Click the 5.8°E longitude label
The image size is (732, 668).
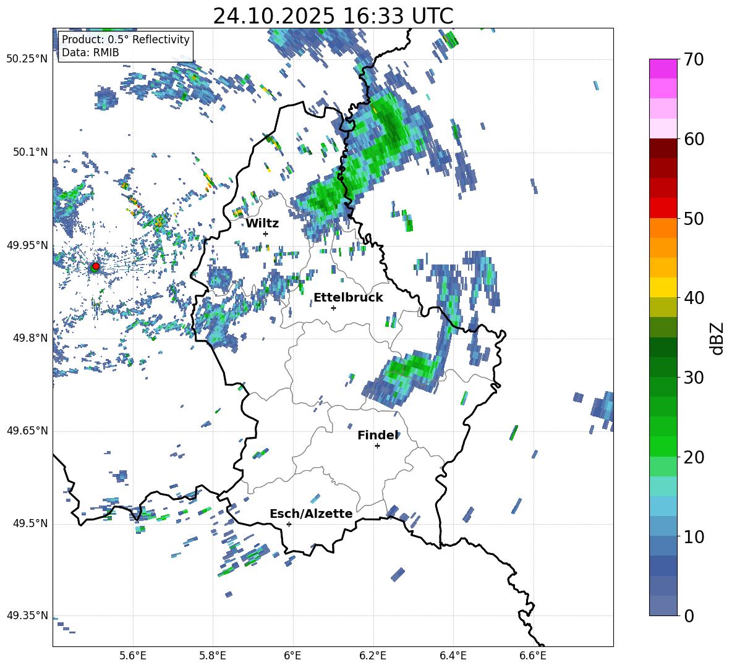pyautogui.click(x=213, y=656)
